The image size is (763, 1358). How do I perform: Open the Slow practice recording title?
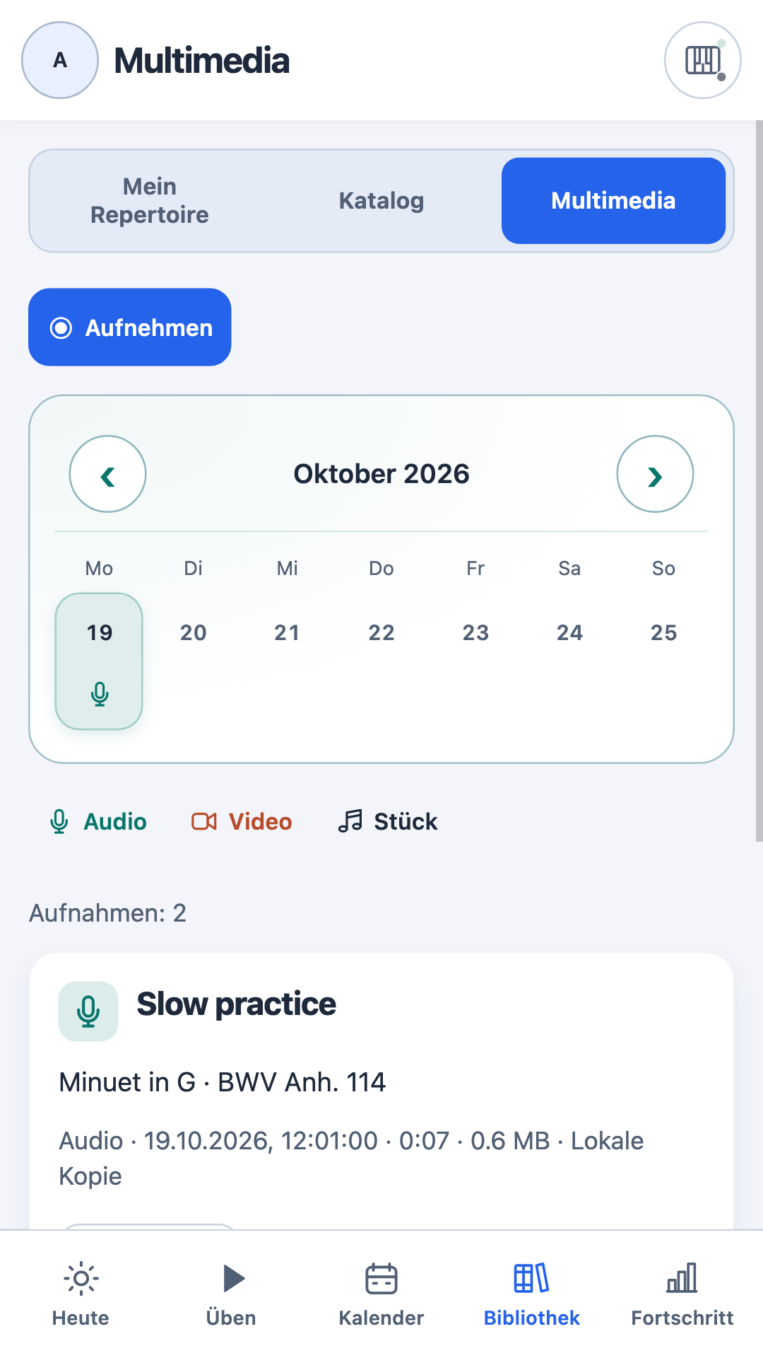pyautogui.click(x=237, y=1004)
